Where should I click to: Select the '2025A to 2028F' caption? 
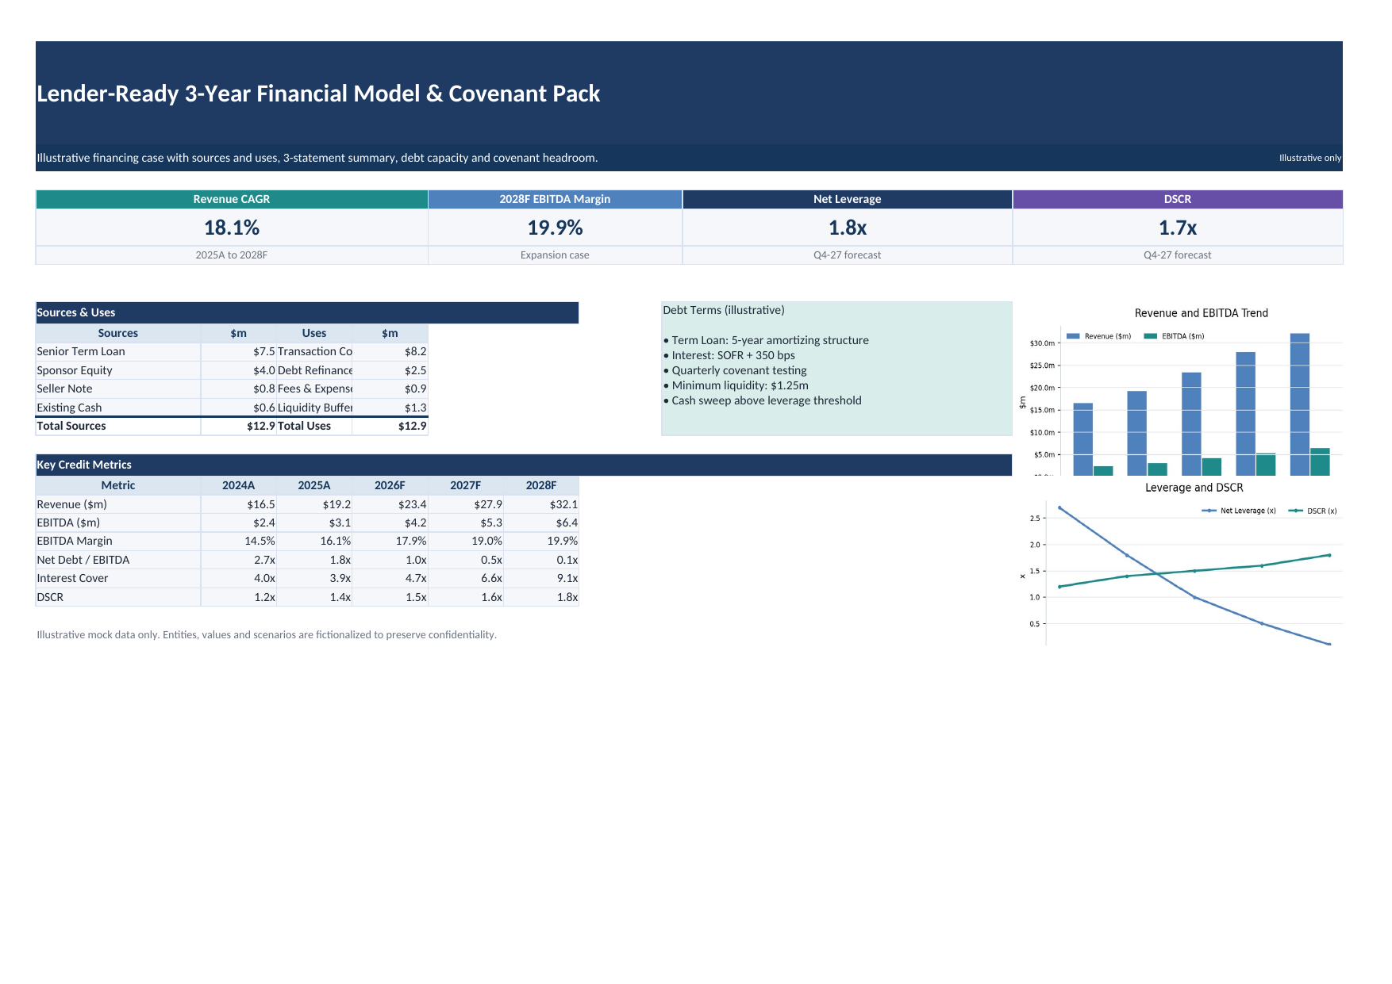coord(232,255)
